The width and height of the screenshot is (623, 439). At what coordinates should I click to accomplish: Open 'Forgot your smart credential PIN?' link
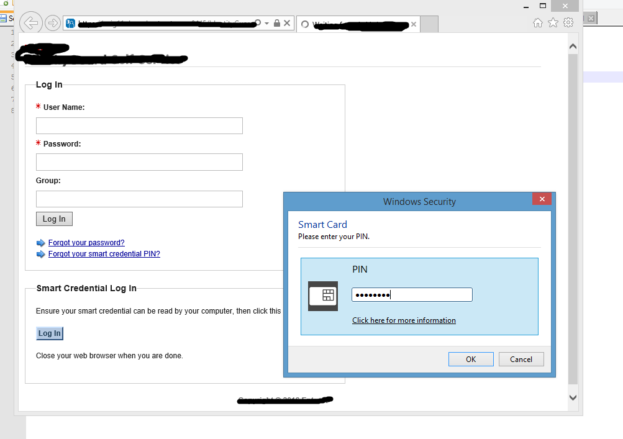tap(104, 254)
